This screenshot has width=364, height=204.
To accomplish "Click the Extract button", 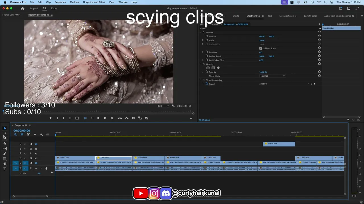I will [x=126, y=118].
